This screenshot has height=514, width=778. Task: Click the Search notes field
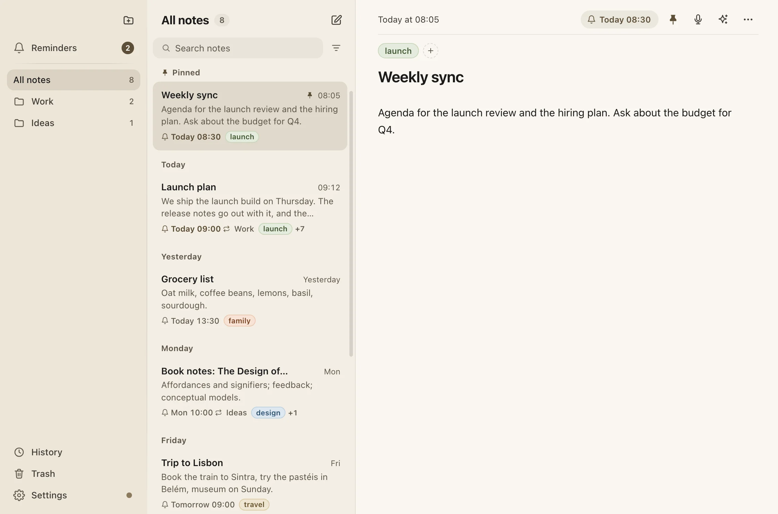pyautogui.click(x=238, y=48)
